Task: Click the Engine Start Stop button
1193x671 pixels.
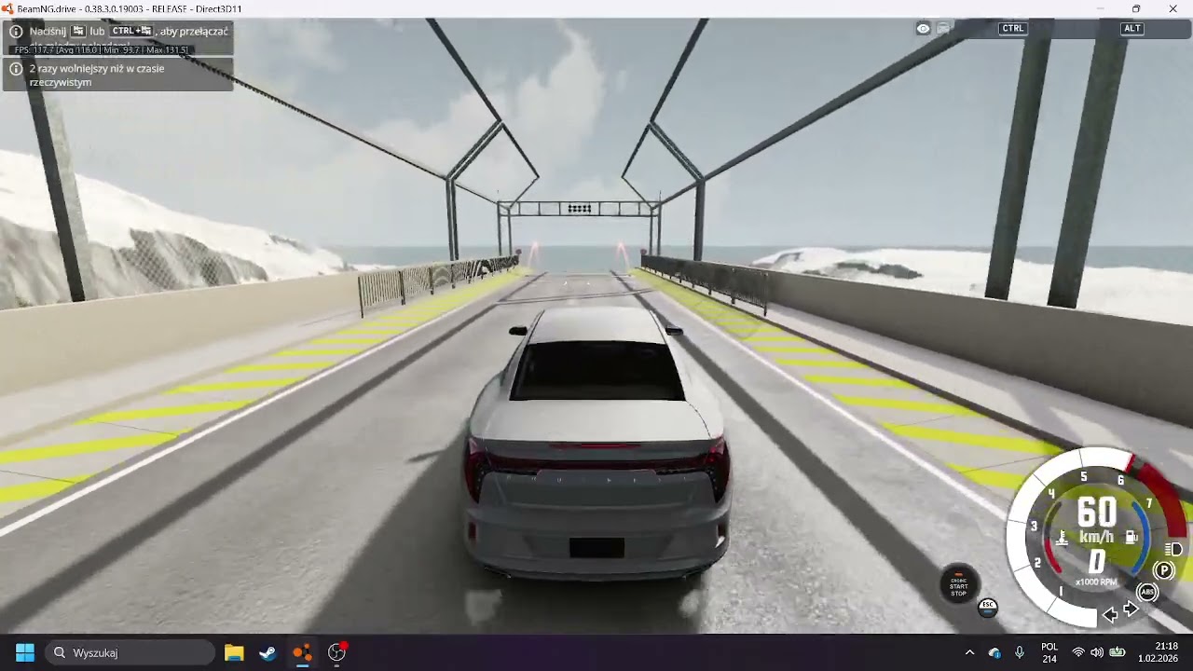Action: 959,584
